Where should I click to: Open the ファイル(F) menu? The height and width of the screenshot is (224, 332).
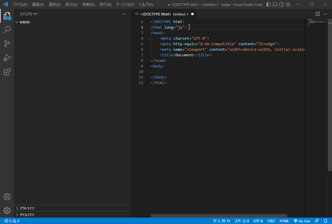(20, 5)
